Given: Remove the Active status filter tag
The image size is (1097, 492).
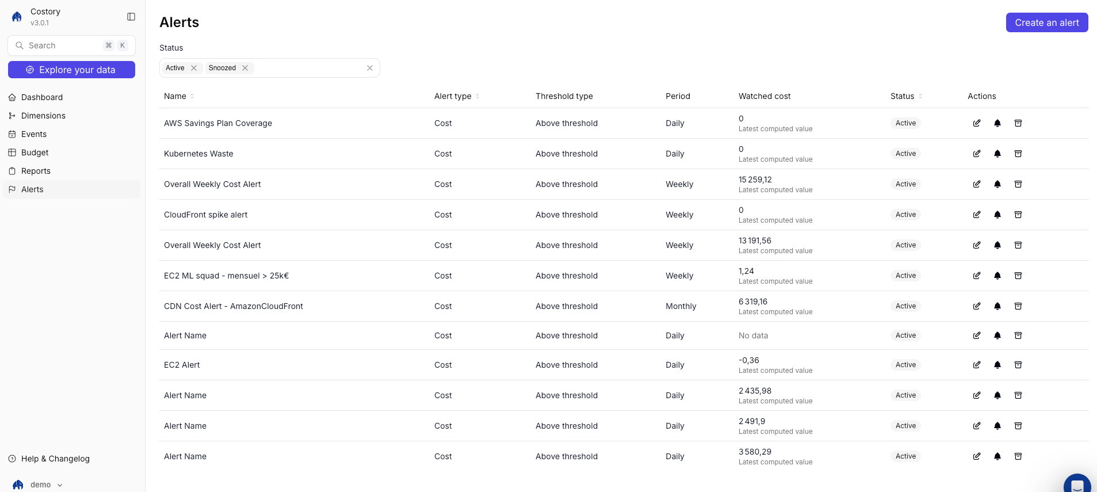Looking at the screenshot, I should [x=194, y=68].
